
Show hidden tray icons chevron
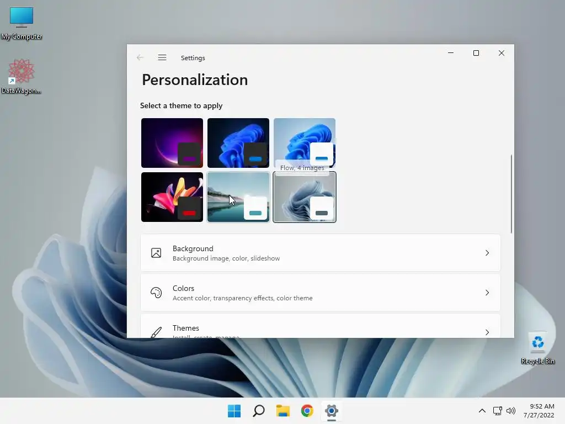coord(482,411)
